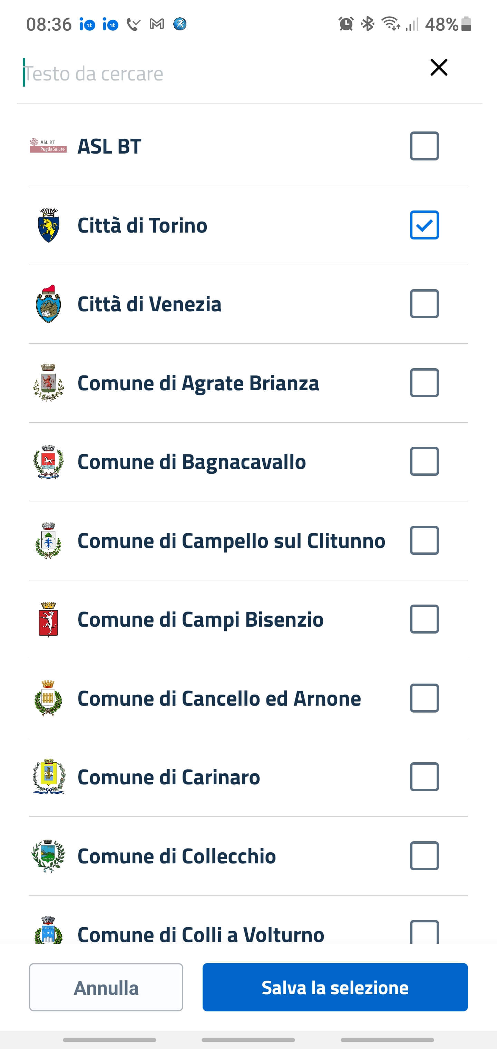
Task: Click the Comune di Agrate Brianza emblem
Action: tap(48, 383)
